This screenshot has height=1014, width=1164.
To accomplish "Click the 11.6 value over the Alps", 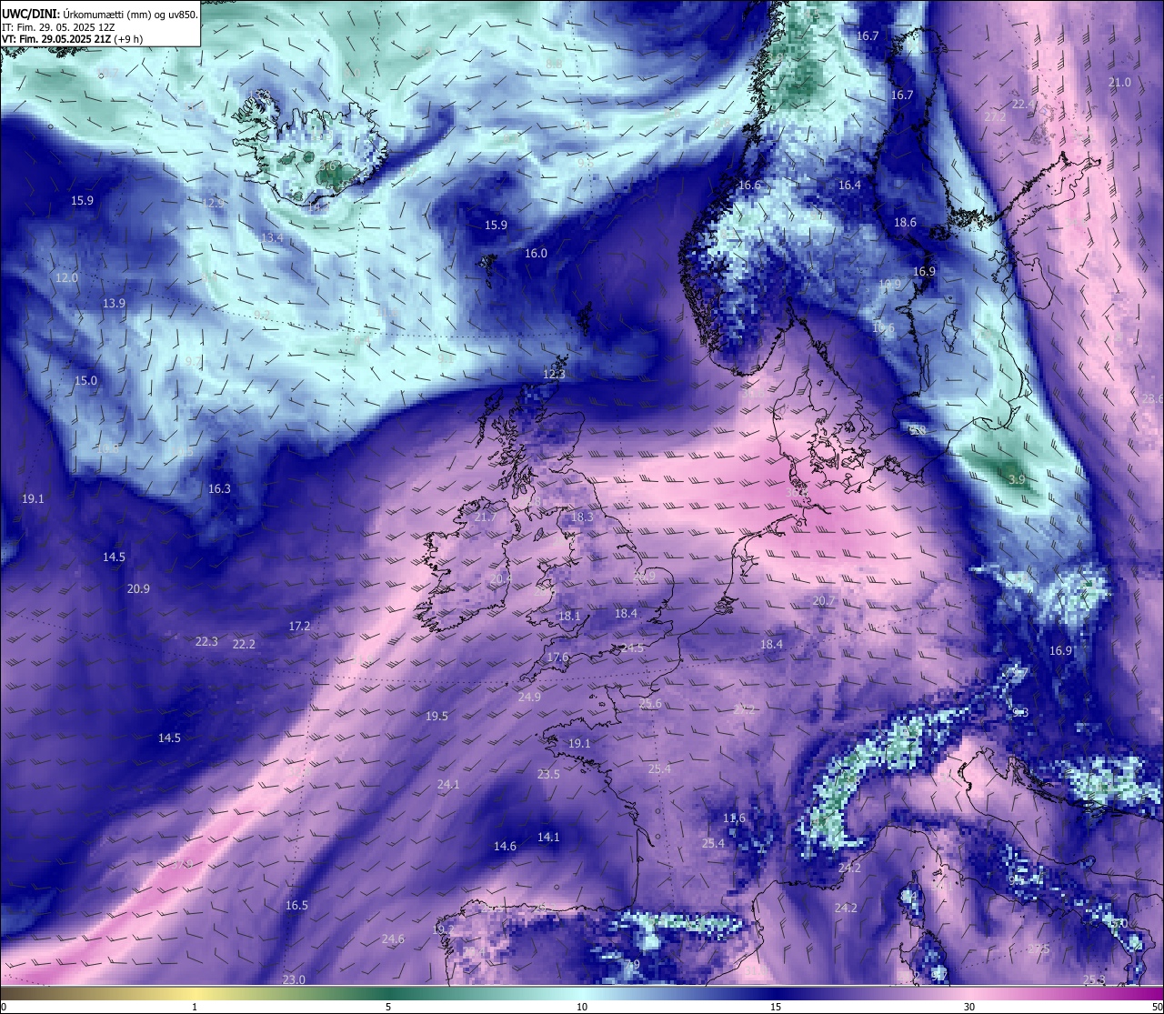I will (x=734, y=818).
